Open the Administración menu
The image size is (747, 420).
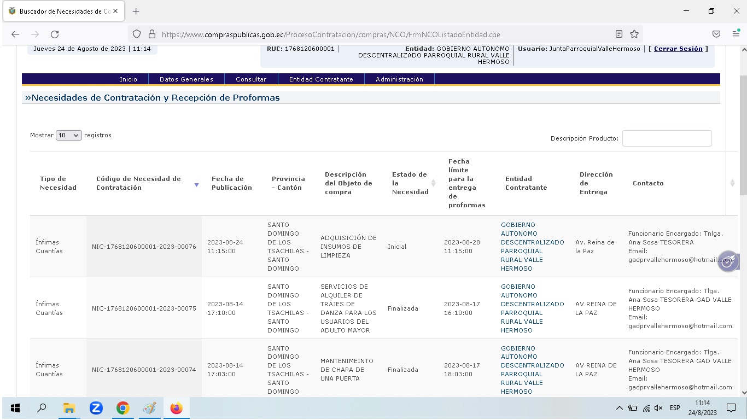click(x=399, y=79)
